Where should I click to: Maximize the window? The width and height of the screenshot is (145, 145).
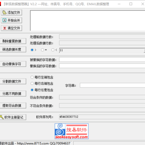coord(130,4)
